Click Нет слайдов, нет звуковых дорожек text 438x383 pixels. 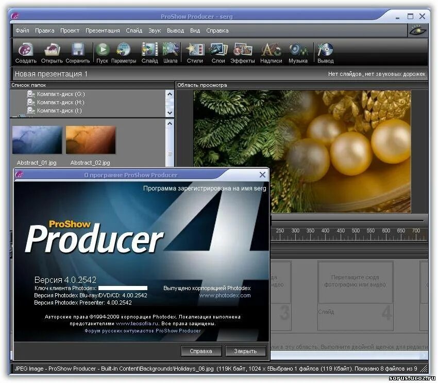coord(377,74)
